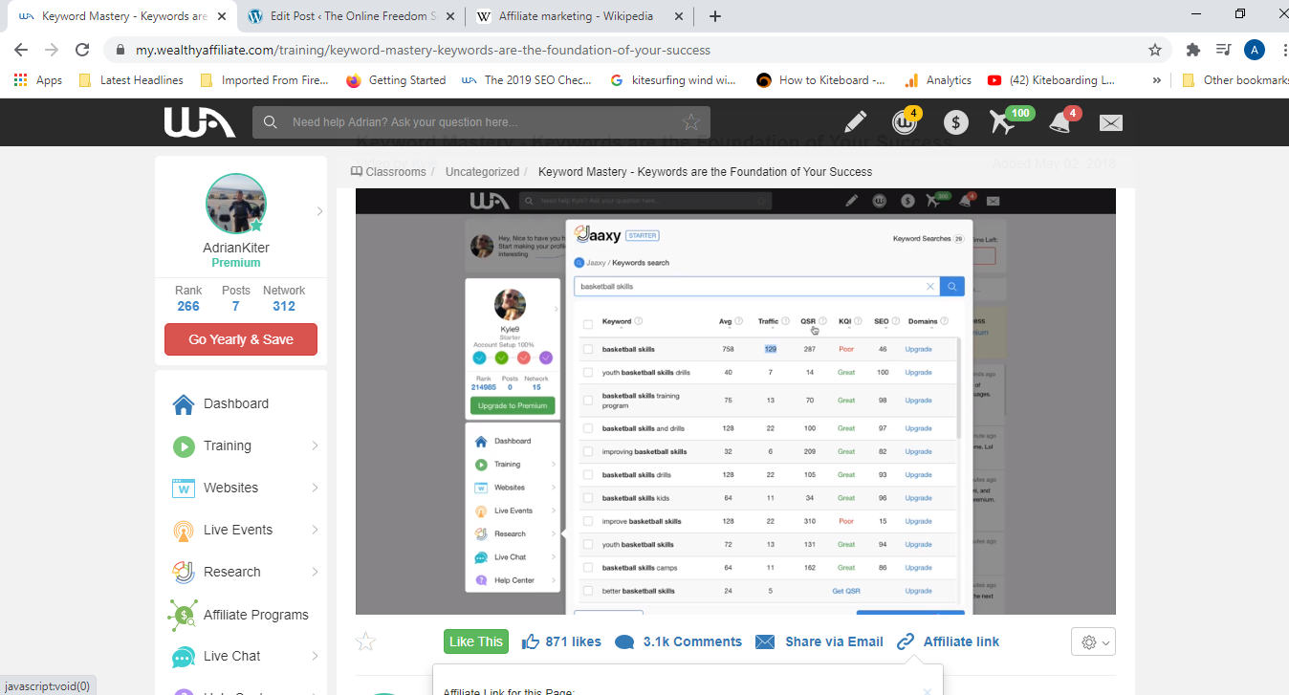Image resolution: width=1289 pixels, height=695 pixels.
Task: Select the Keyword Mastery browser tab
Action: click(x=122, y=16)
